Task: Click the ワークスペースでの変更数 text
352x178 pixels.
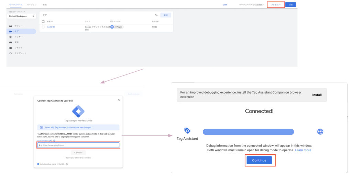Action: point(251,5)
